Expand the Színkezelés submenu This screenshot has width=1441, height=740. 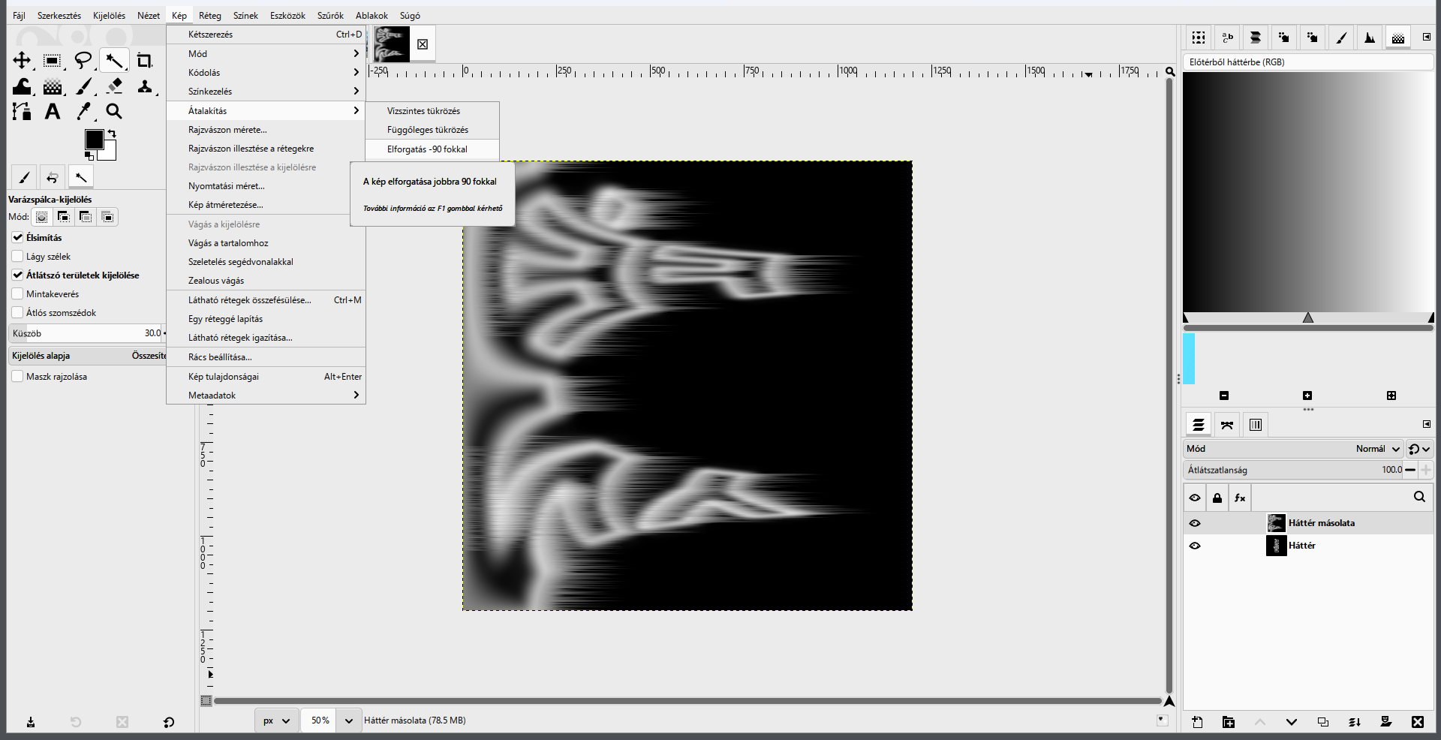266,92
